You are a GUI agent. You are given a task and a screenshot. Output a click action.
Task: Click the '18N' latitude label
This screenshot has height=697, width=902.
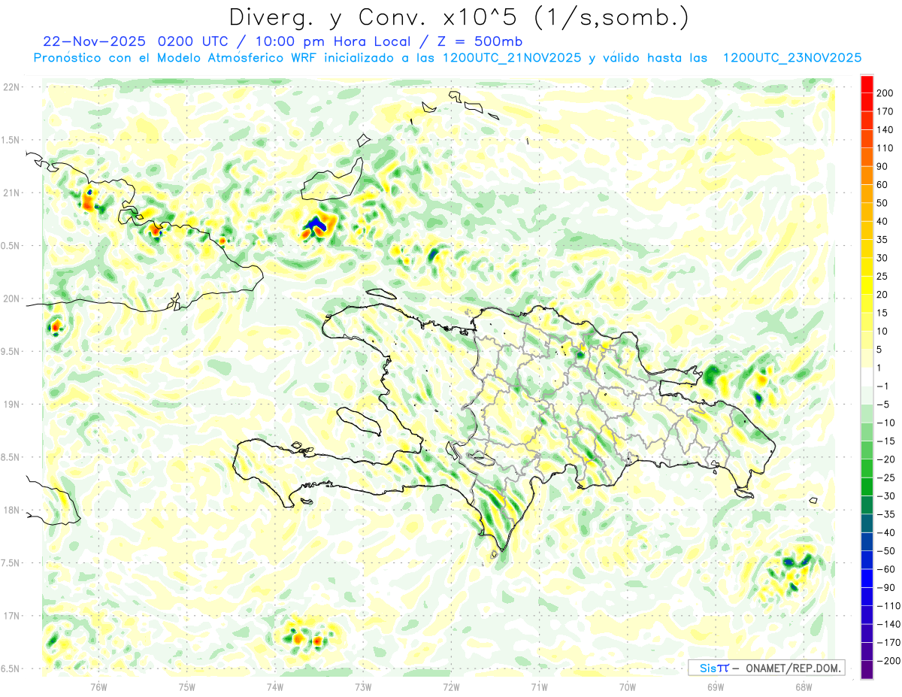click(x=11, y=510)
